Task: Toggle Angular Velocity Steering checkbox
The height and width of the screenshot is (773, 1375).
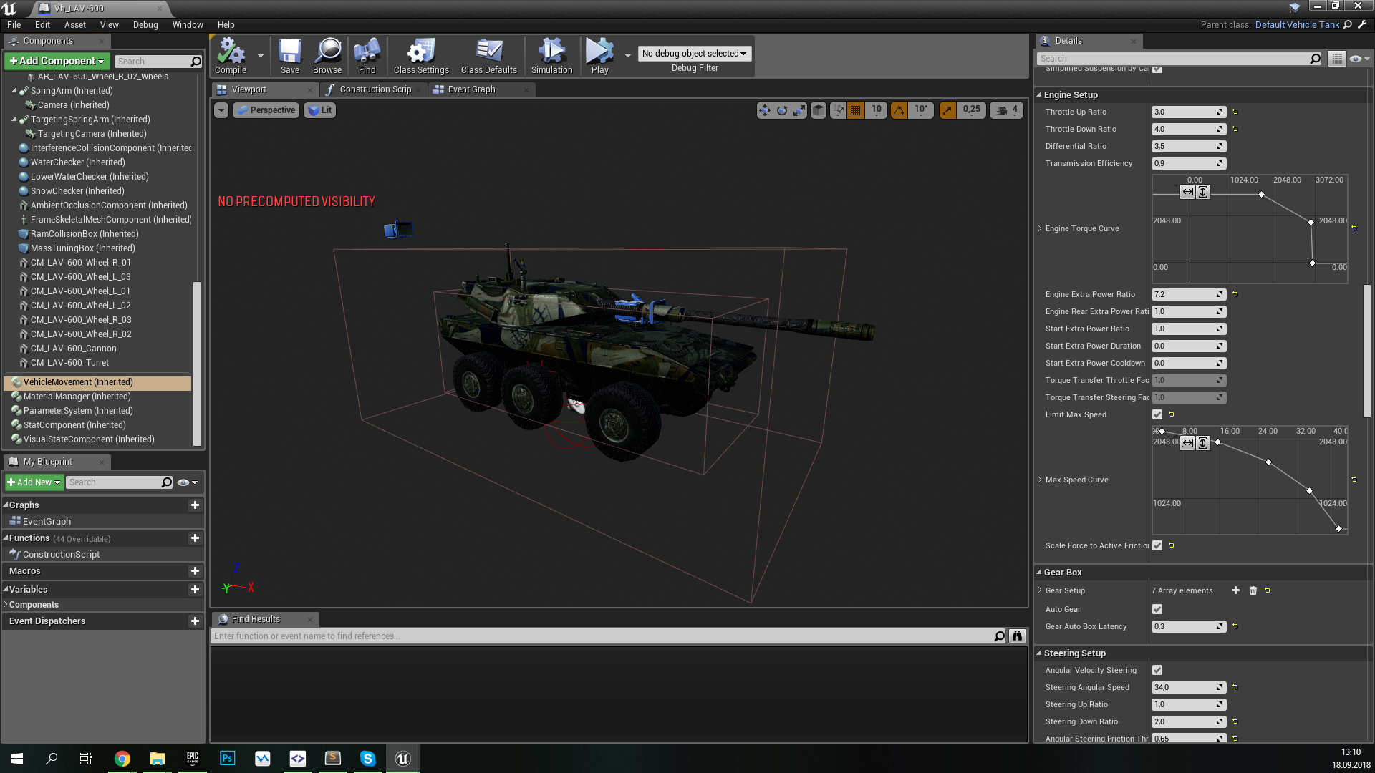Action: [1157, 669]
